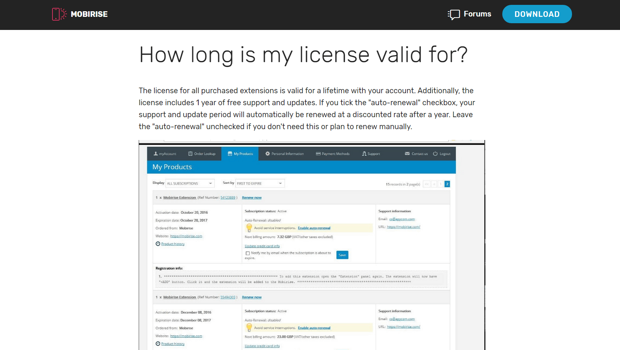This screenshot has width=620, height=350.
Task: Click the DOWNLOAD button
Action: coord(537,14)
